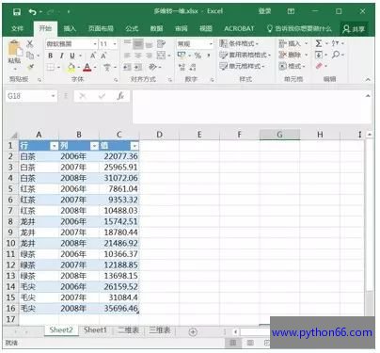
Task: Click the Paste clipboard icon
Action: pos(14,49)
